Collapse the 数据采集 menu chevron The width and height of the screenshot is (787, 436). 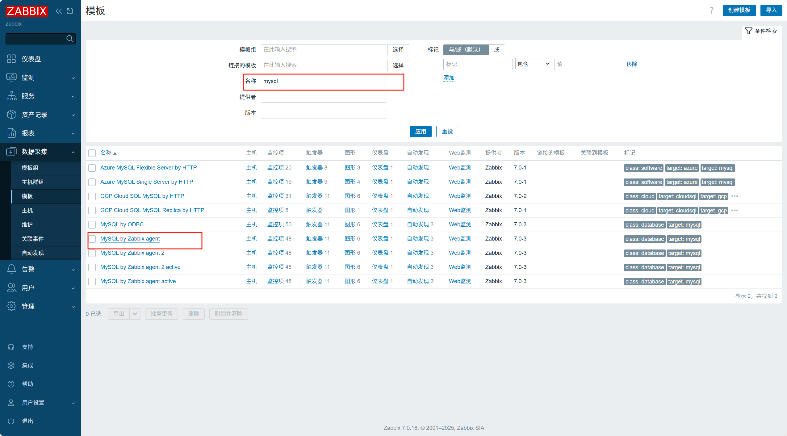(x=73, y=152)
